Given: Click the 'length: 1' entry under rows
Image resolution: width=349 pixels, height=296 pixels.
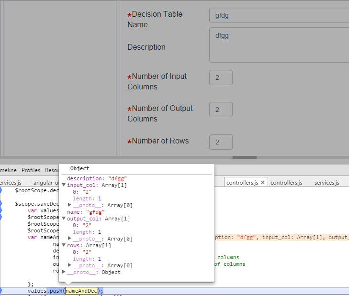Looking at the screenshot, I should (x=87, y=259).
